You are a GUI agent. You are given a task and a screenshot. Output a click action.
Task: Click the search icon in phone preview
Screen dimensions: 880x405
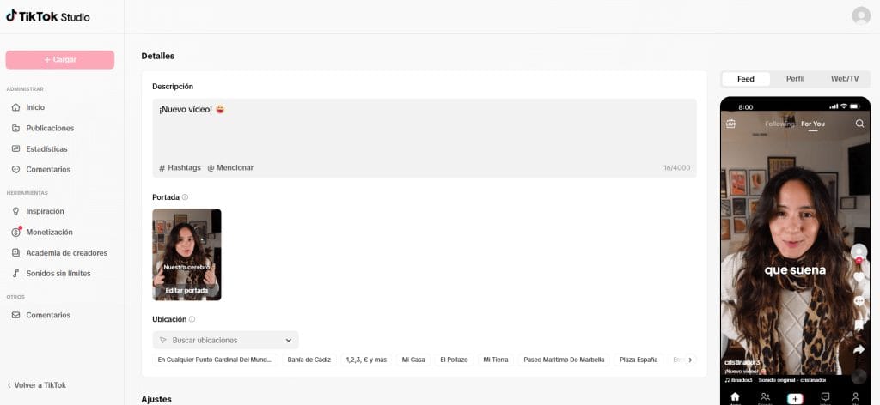(859, 124)
